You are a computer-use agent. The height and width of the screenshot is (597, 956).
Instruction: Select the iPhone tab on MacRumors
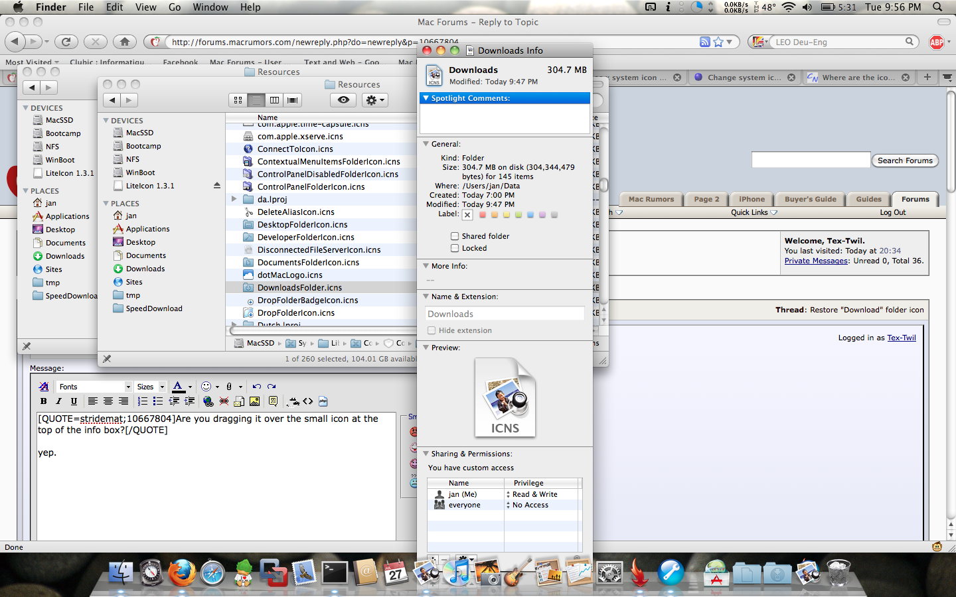coord(752,199)
